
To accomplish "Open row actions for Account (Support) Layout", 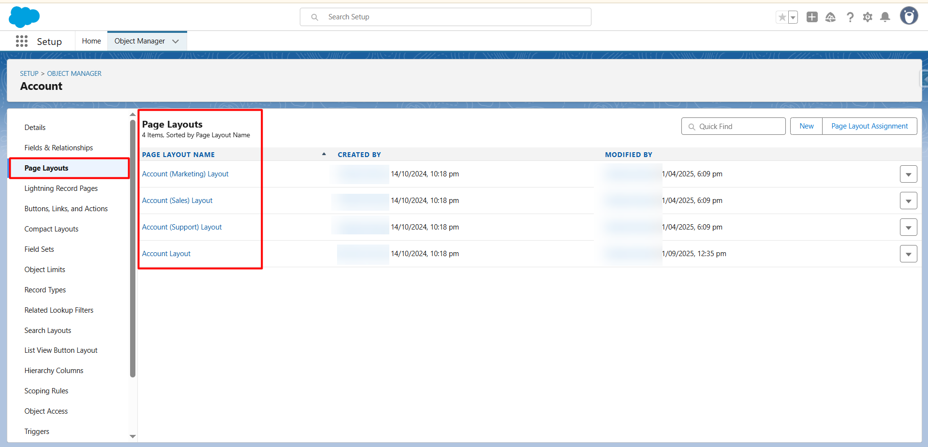I will [x=908, y=227].
